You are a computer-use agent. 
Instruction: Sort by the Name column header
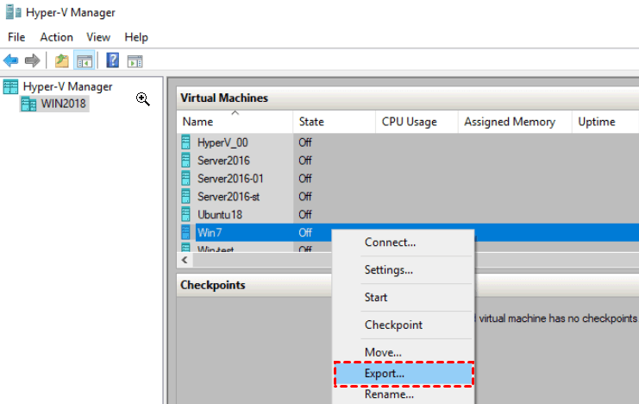pyautogui.click(x=235, y=122)
